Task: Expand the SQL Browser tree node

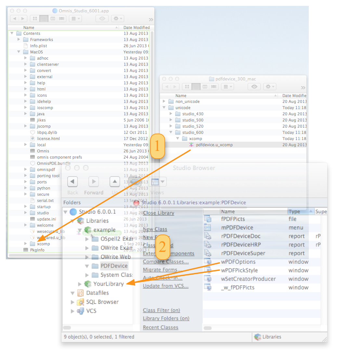Action: tap(72, 302)
